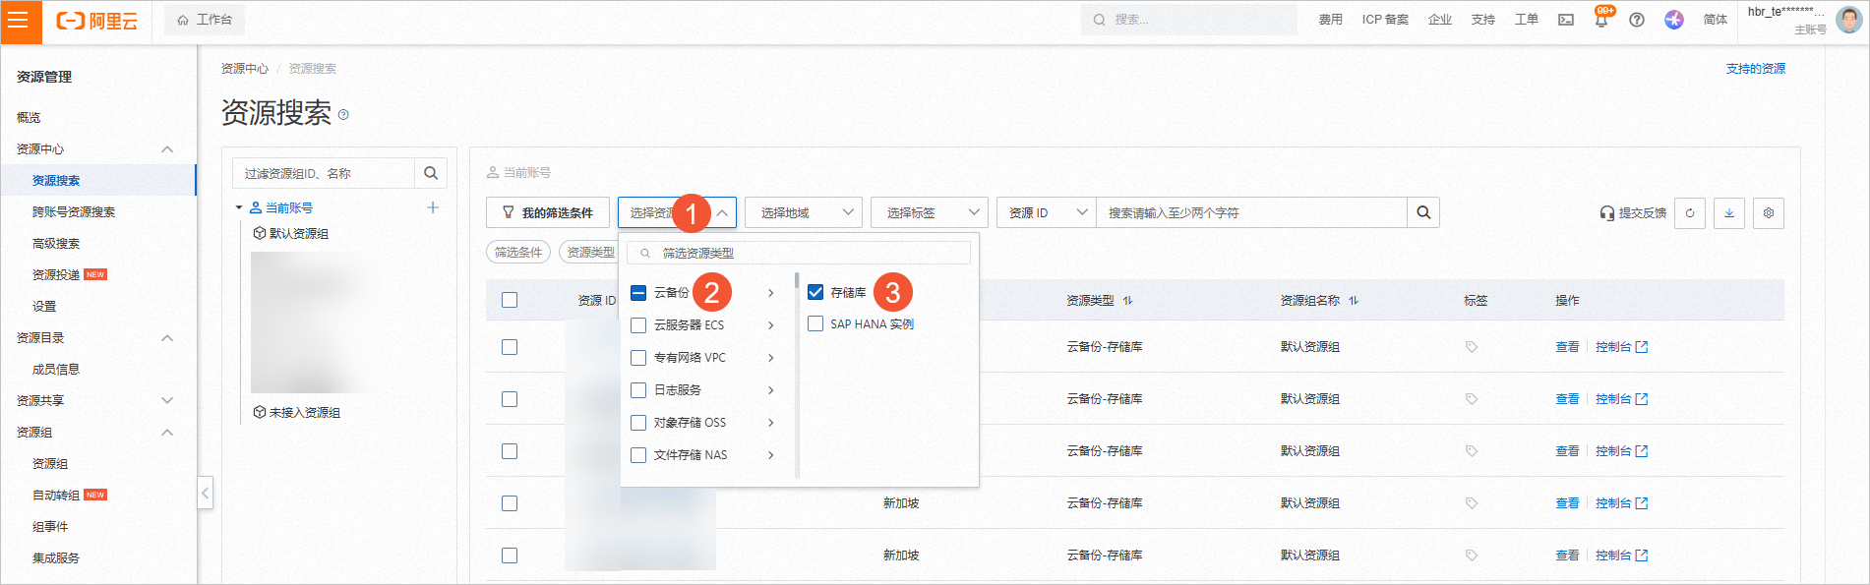
Task: Open the 支持的资源 link
Action: click(x=1756, y=69)
